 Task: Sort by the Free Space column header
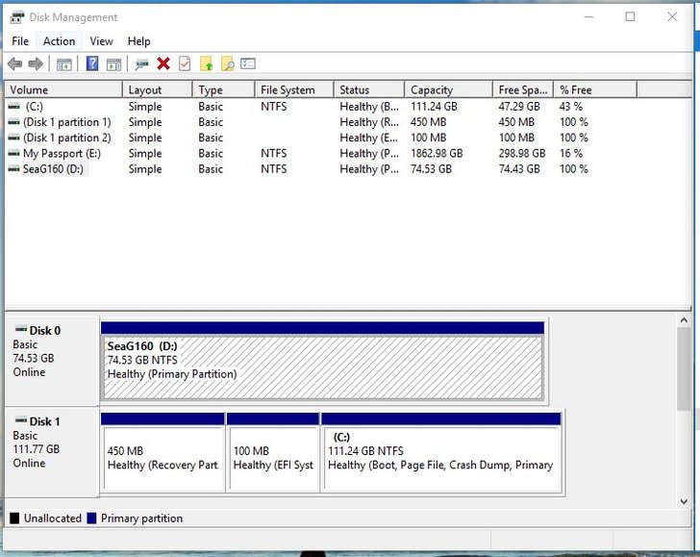[x=523, y=89]
